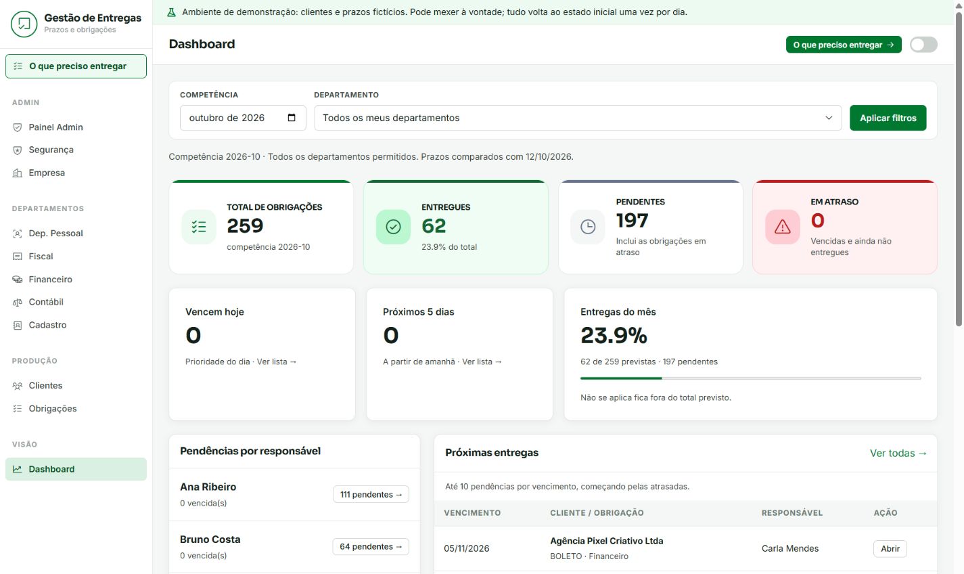Screen dimensions: 964x574
Task: Click the page vertical scrollbar
Action: 959,169
